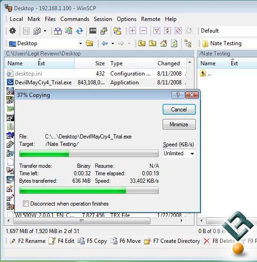Minimize the copy progress dialog

[x=179, y=124]
